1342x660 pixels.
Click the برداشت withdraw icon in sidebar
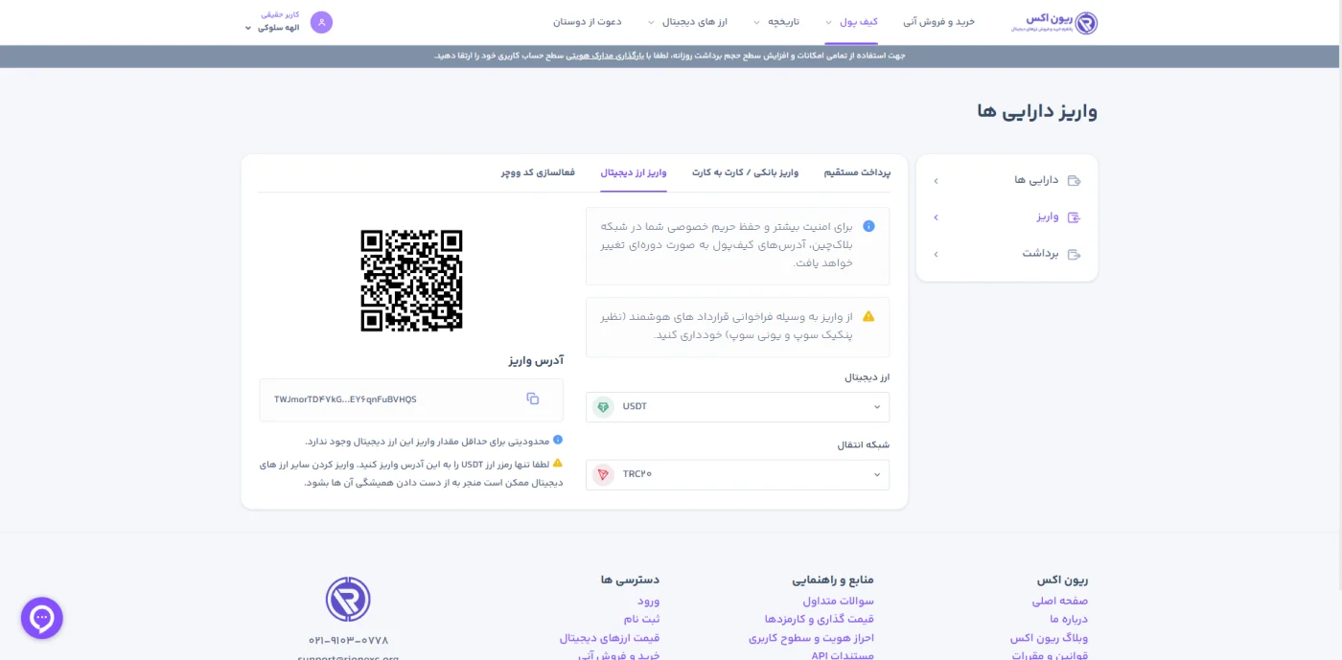click(1074, 254)
